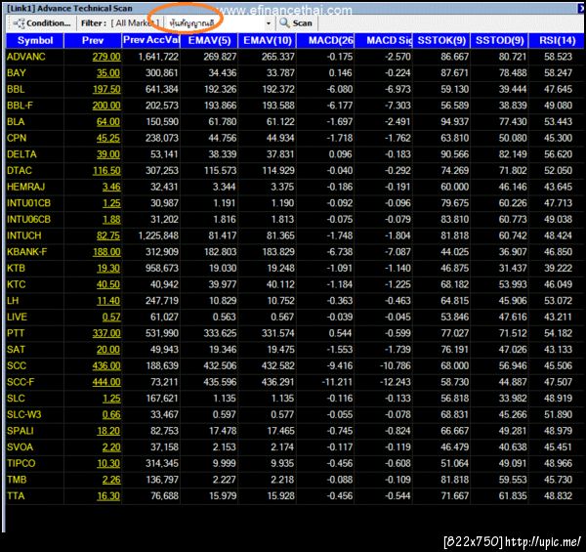Select the LH symbol
Viewport: 586px width, 552px height.
point(13,301)
